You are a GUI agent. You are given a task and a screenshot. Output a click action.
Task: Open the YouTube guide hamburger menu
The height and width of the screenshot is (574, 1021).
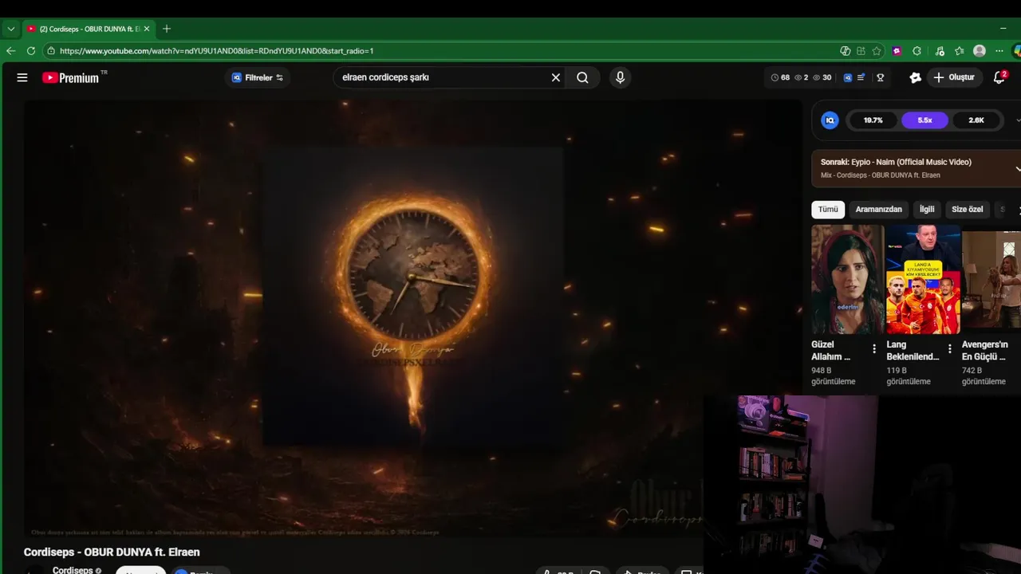[x=22, y=77]
